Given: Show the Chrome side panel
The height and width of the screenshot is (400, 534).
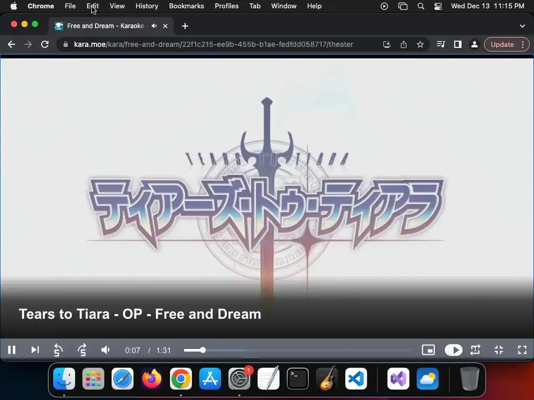Looking at the screenshot, I should point(458,44).
